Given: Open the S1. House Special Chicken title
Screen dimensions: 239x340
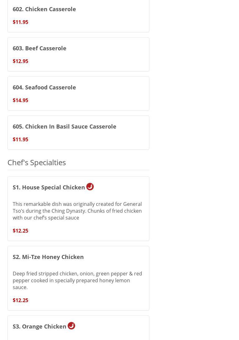Looking at the screenshot, I should pos(49,187).
